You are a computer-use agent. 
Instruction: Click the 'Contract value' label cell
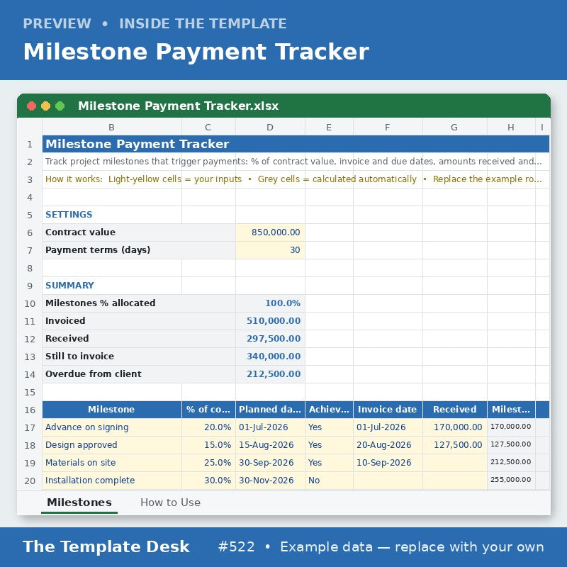click(x=139, y=232)
